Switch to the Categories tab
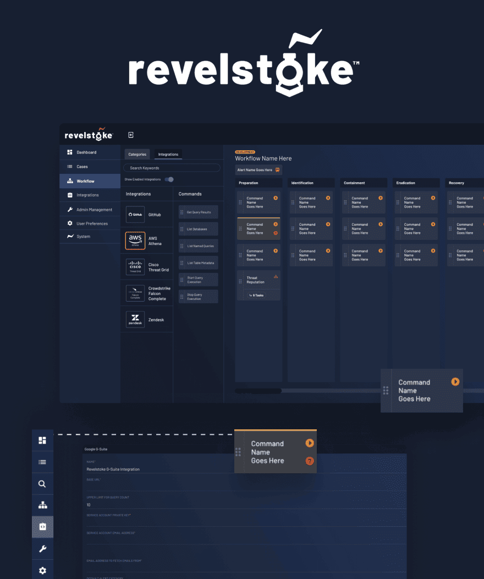 136,154
